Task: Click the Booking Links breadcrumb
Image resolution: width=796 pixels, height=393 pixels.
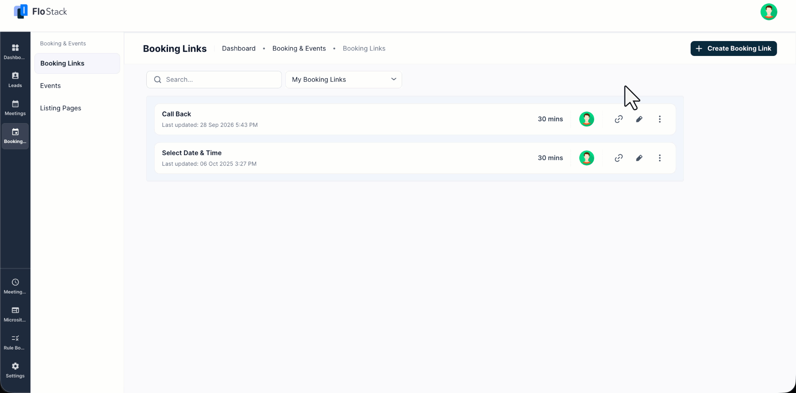Action: (x=364, y=49)
